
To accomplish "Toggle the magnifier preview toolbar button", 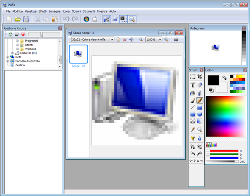I will [132, 19].
